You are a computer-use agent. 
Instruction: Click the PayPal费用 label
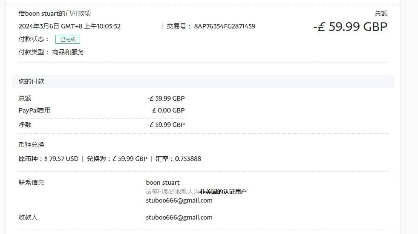35,110
